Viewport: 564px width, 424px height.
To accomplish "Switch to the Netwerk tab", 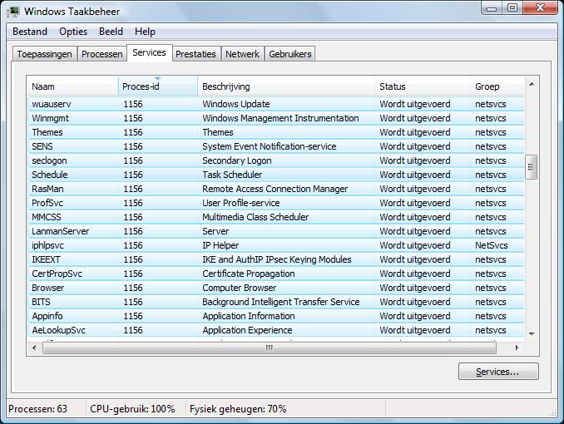I will point(242,54).
